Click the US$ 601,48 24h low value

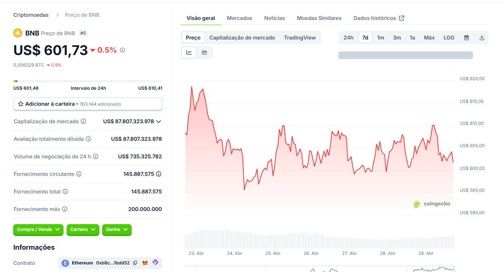tap(26, 88)
